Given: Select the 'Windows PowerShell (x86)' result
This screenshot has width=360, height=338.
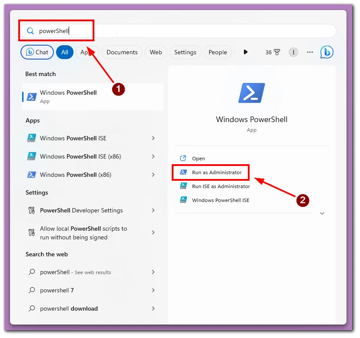Looking at the screenshot, I should tap(93, 175).
